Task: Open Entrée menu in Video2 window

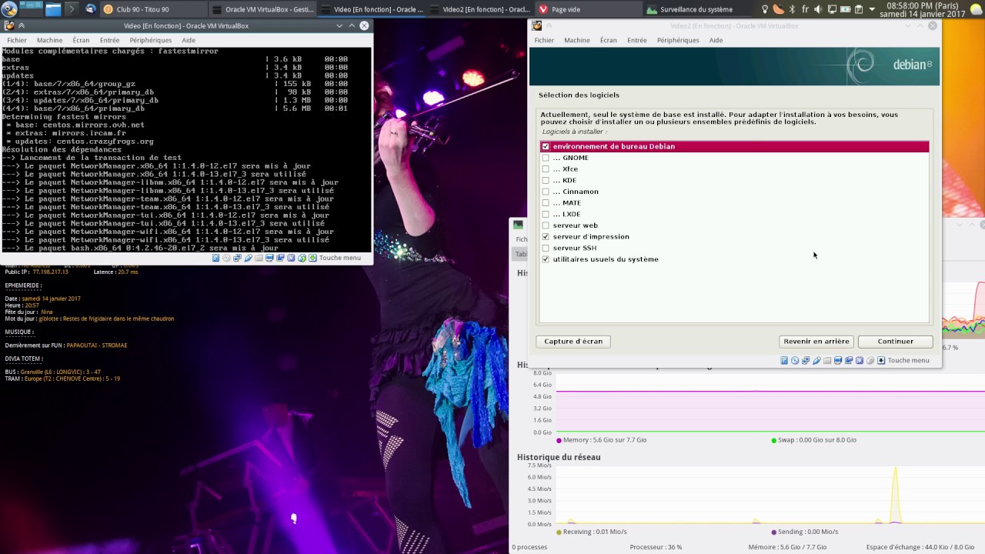Action: click(636, 40)
